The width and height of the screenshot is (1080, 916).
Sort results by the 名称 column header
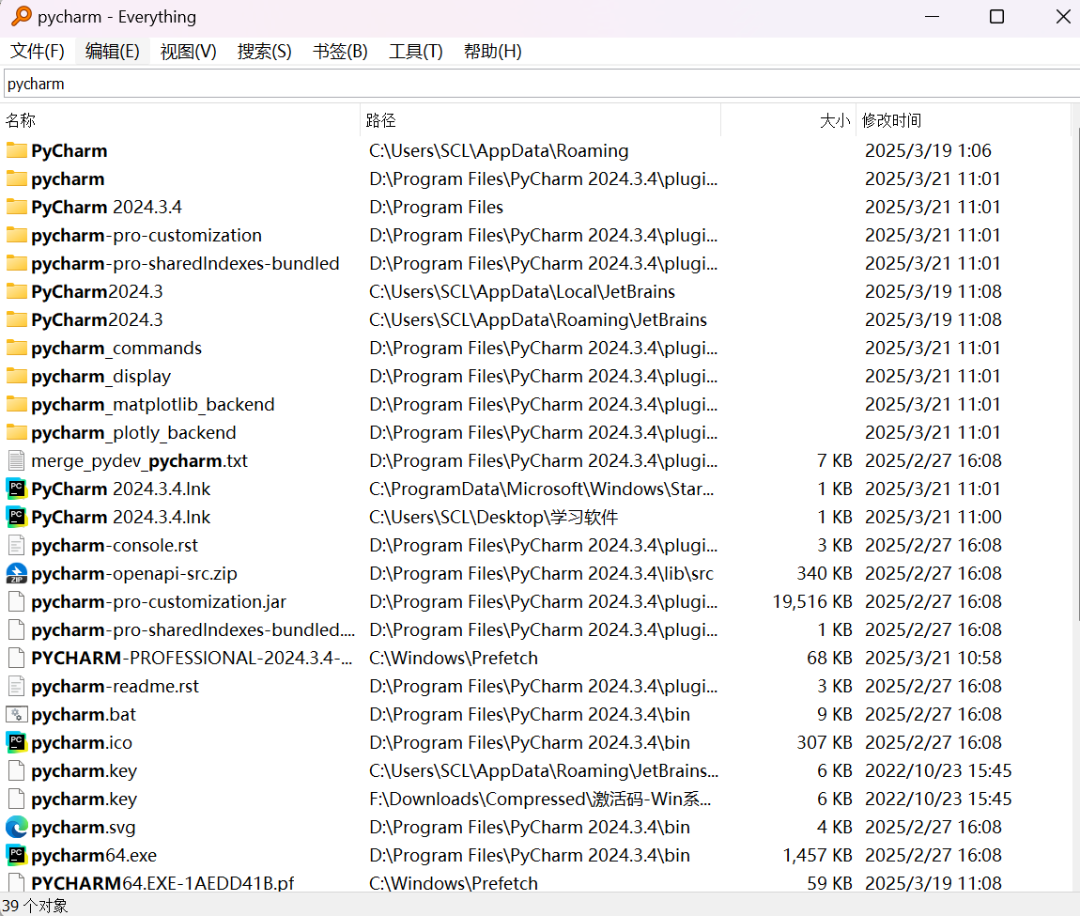pos(21,120)
